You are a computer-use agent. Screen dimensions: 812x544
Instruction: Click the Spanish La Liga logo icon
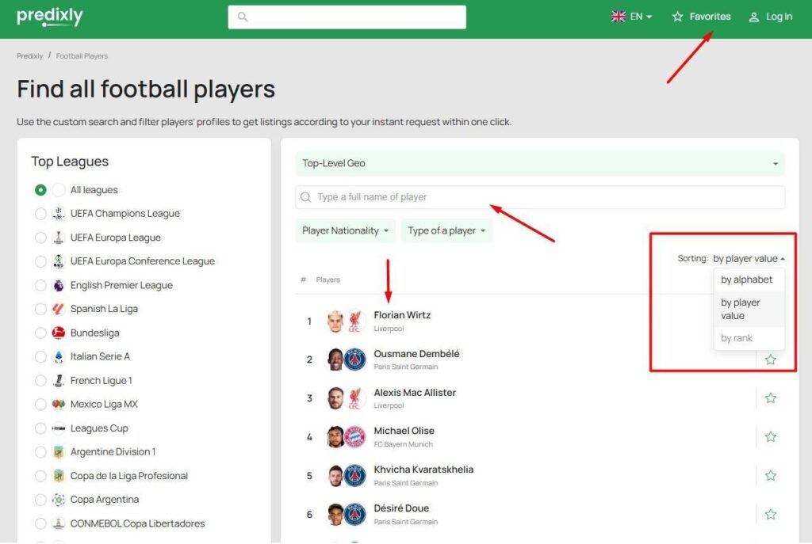(x=59, y=309)
